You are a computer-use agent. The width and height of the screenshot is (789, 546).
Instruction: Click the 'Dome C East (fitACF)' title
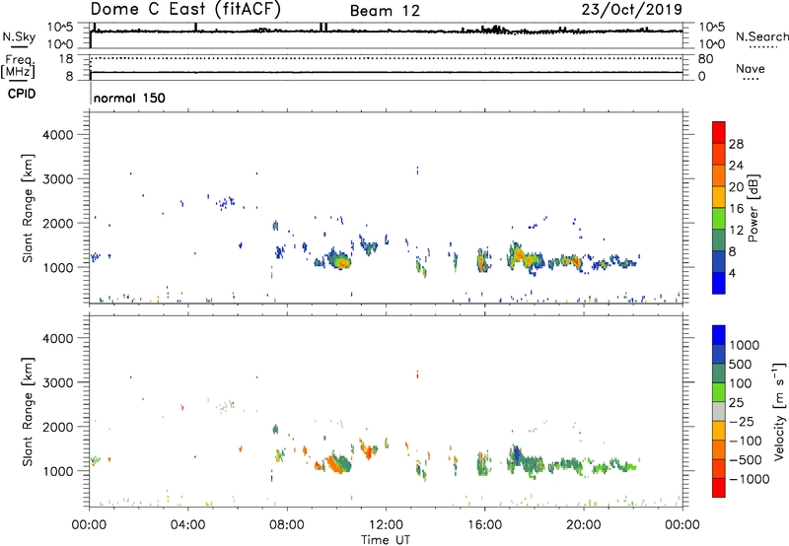(x=185, y=9)
